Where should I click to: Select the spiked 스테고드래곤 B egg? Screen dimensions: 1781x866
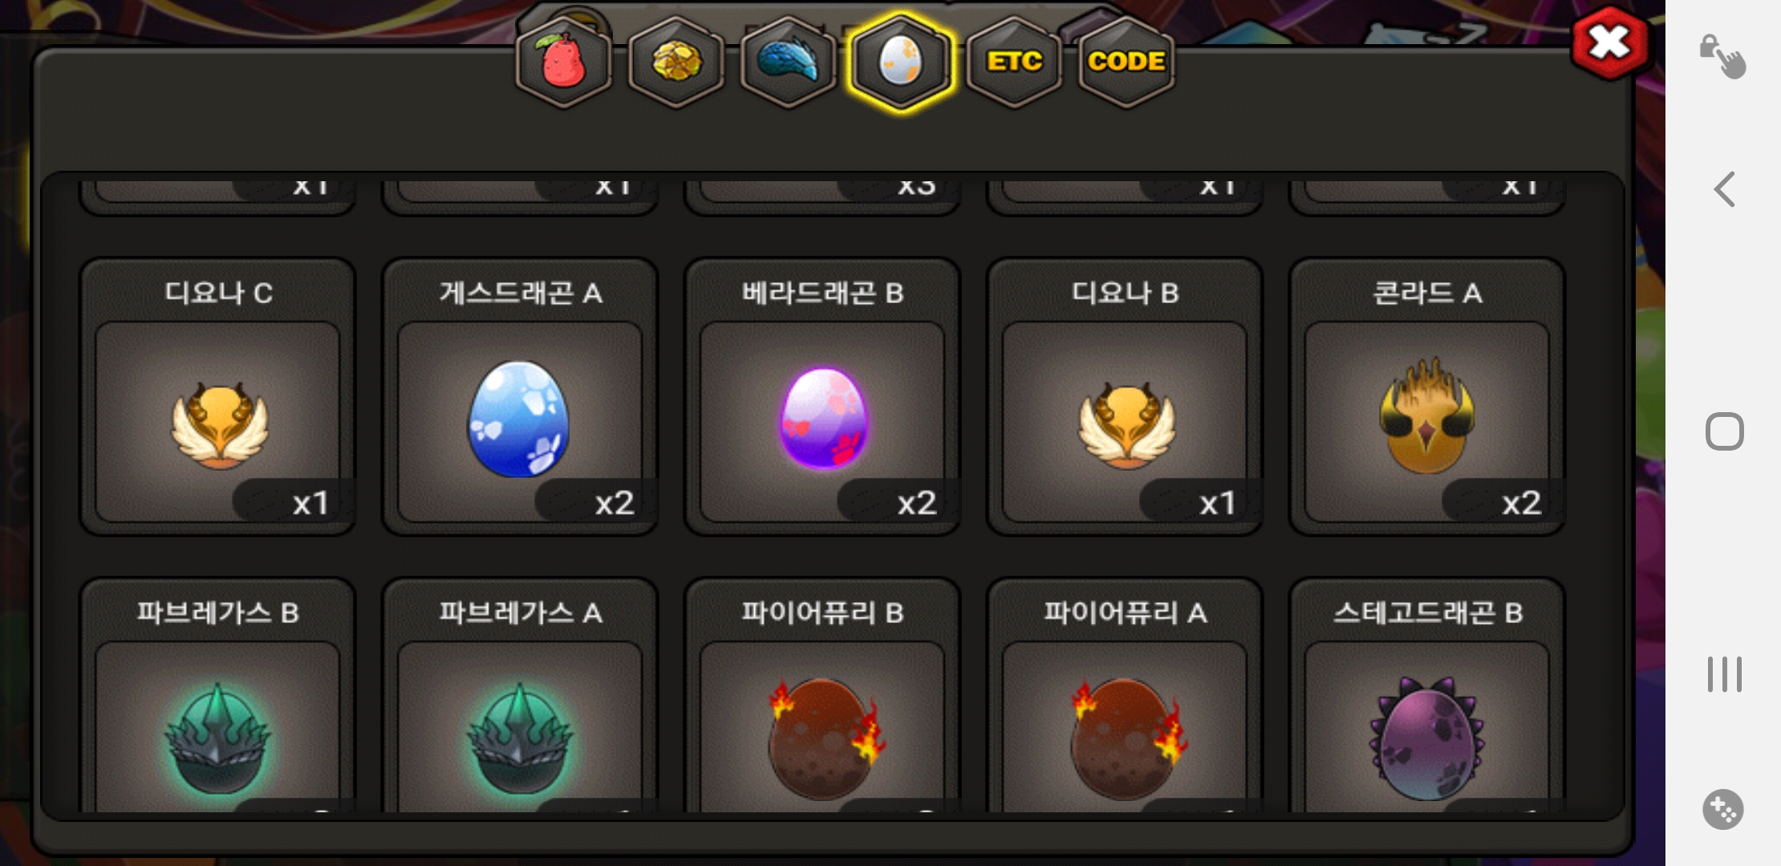pos(1427,696)
